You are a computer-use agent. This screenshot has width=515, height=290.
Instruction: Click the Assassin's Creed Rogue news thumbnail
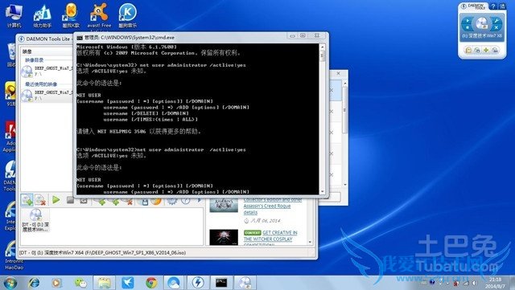224,205
